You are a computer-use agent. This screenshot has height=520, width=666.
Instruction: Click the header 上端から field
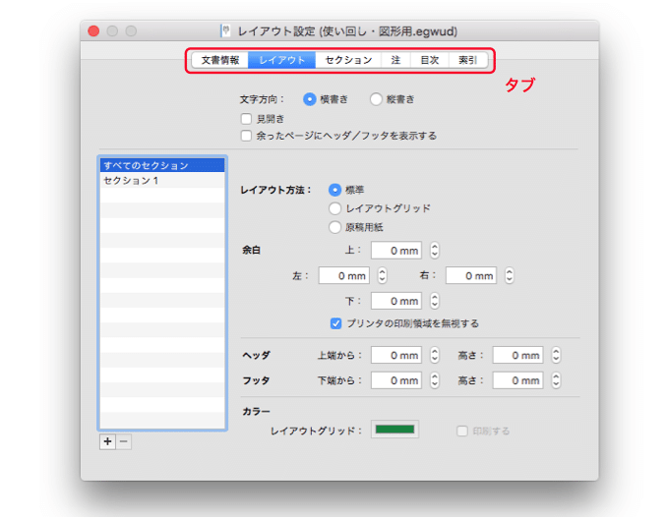tap(396, 355)
